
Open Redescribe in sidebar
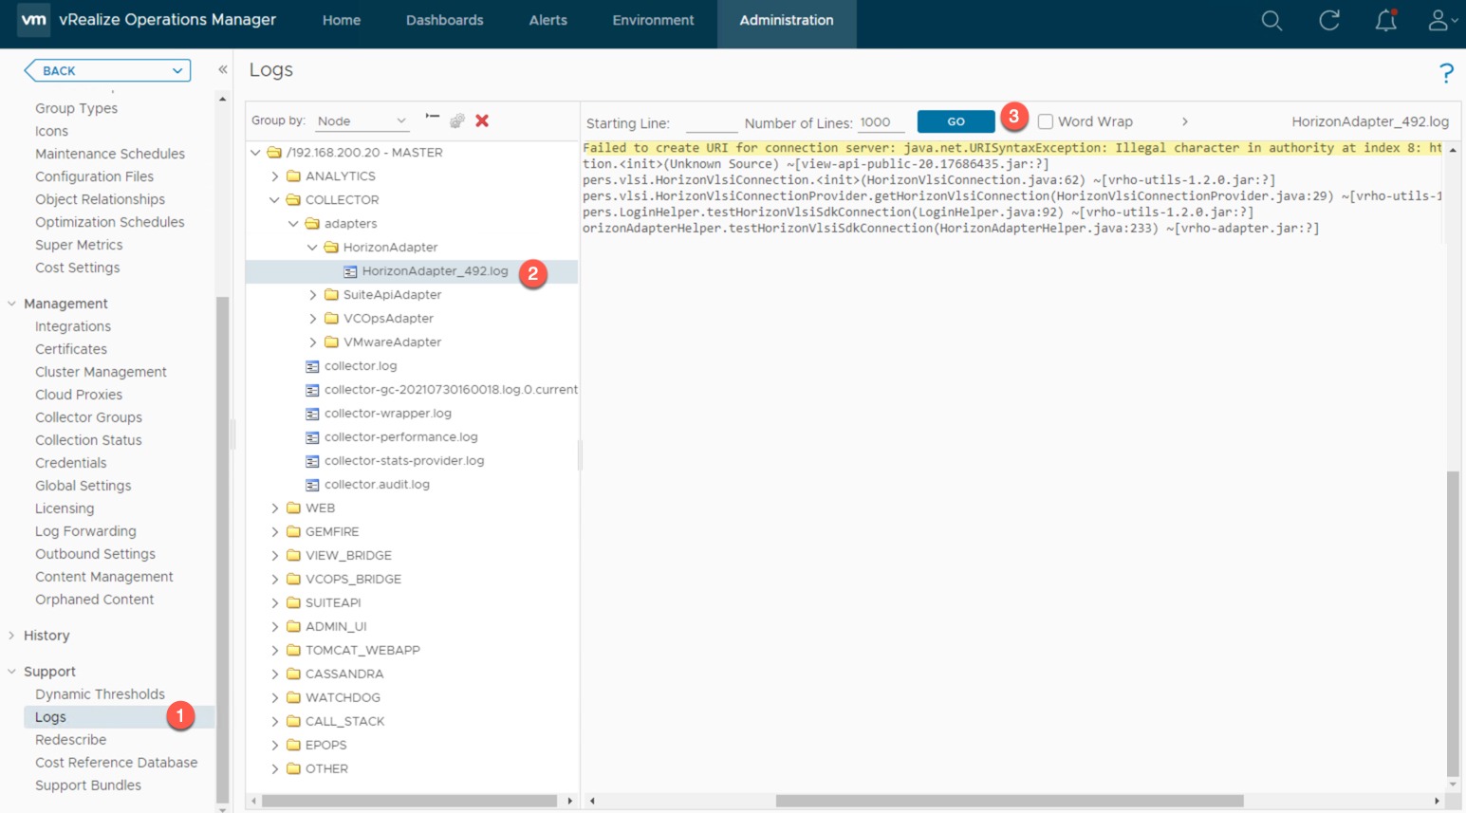(71, 740)
